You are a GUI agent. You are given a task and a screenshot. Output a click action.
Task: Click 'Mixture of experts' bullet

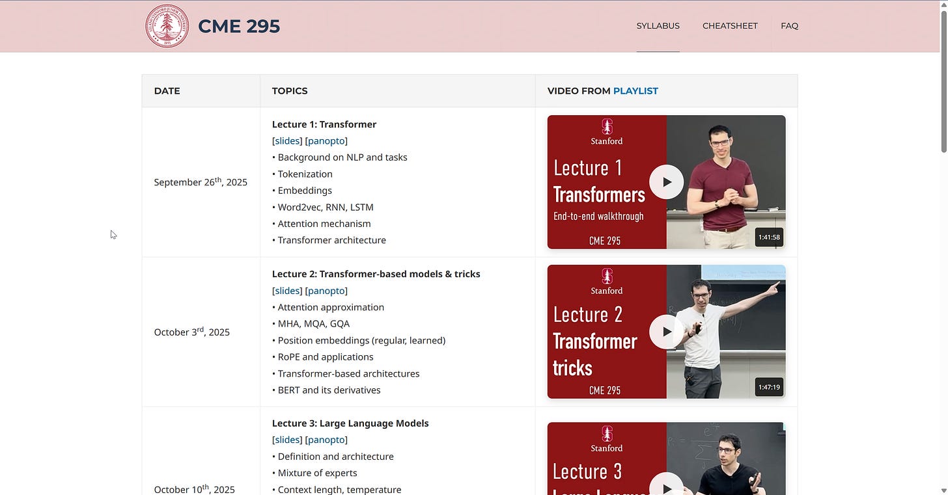(x=314, y=473)
